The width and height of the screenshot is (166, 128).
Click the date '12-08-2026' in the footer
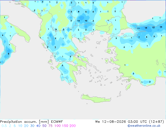(x=114, y=122)
